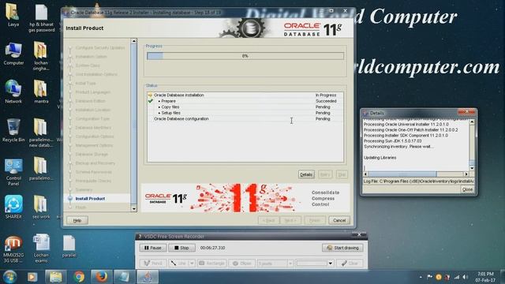This screenshot has height=284, width=505.
Task: Select 'Oracle Database installation' status row
Action: (x=245, y=95)
